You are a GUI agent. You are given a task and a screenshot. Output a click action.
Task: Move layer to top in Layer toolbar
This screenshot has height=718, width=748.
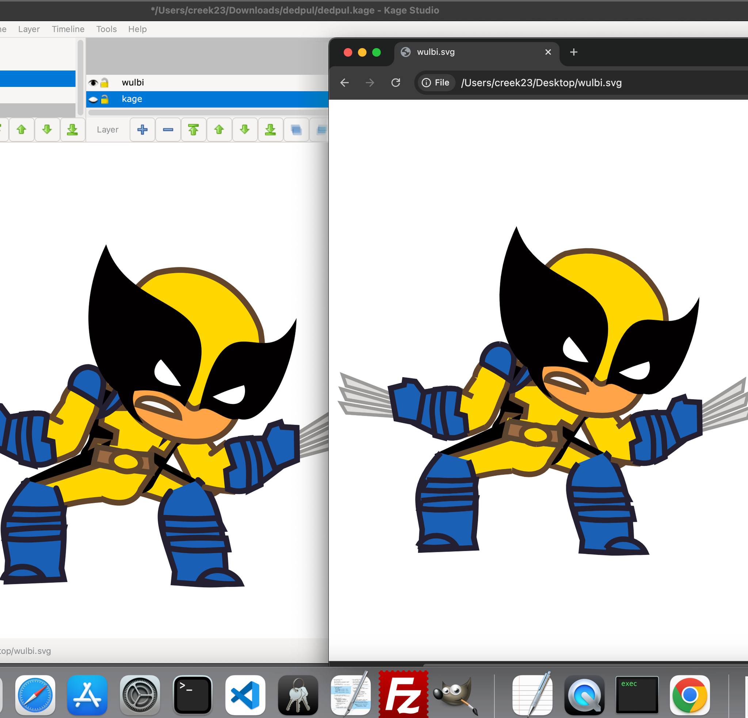click(x=194, y=130)
